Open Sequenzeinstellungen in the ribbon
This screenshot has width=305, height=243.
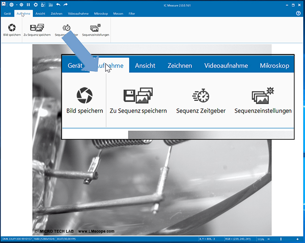pos(95,28)
